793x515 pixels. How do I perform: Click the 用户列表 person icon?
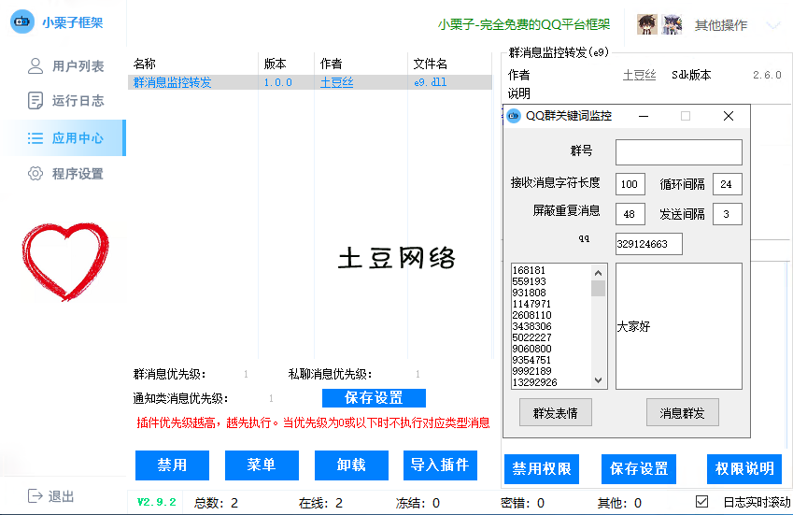(35, 65)
